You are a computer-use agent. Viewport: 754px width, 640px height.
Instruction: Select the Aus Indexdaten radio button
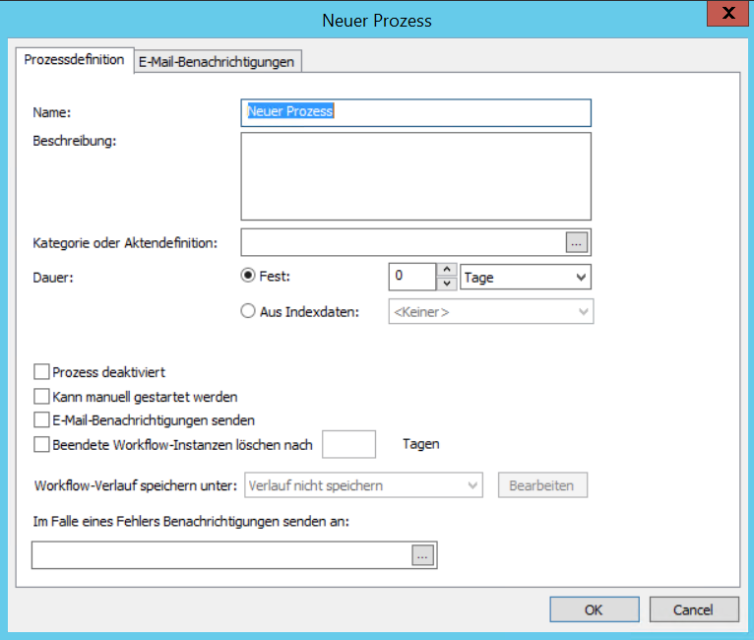248,311
